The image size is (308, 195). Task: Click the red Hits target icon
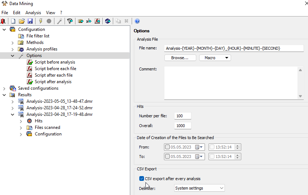click(x=29, y=121)
